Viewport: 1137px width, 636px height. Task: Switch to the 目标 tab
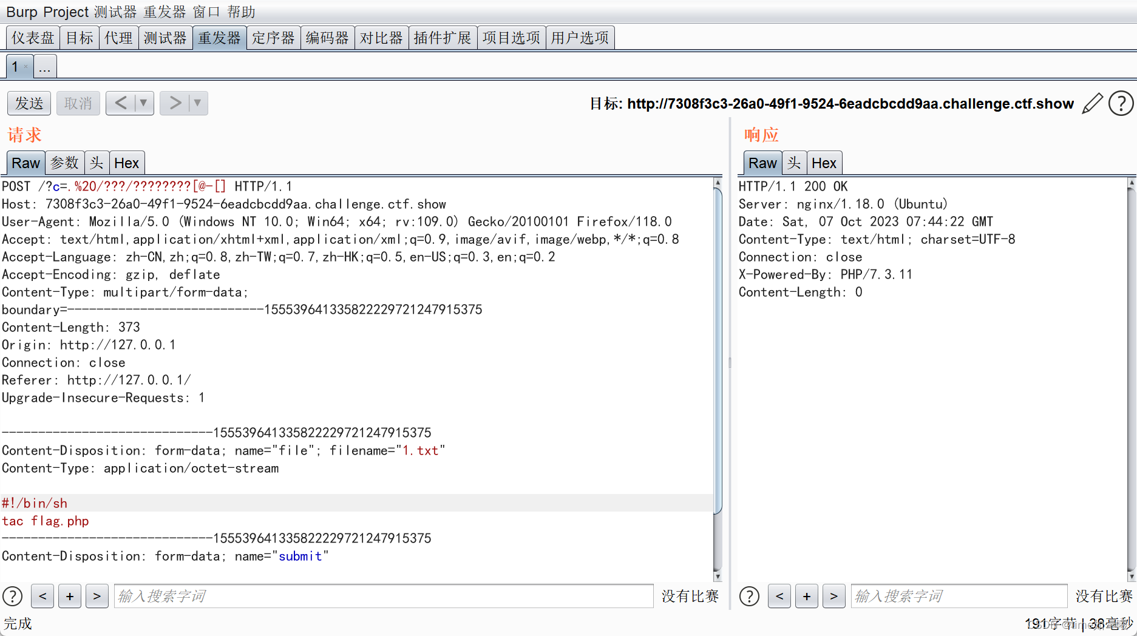click(x=80, y=38)
